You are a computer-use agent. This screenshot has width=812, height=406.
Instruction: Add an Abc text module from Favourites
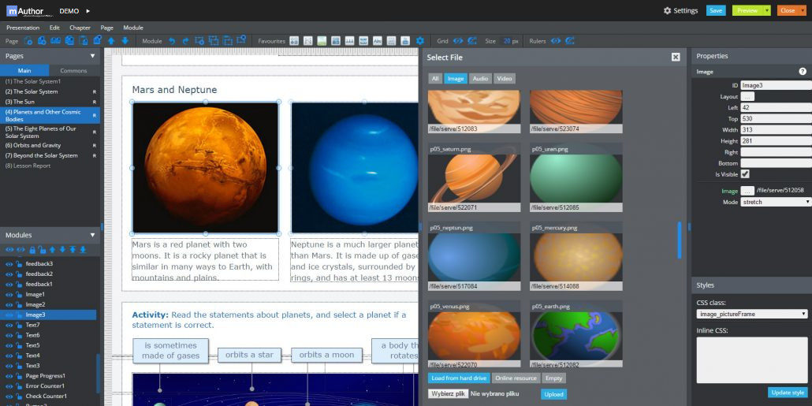pyautogui.click(x=378, y=41)
